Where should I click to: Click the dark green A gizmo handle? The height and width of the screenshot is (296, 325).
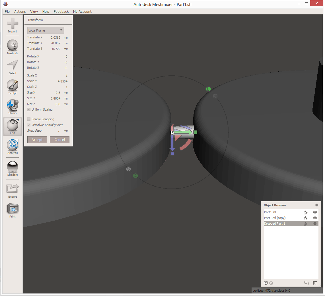click(x=135, y=176)
